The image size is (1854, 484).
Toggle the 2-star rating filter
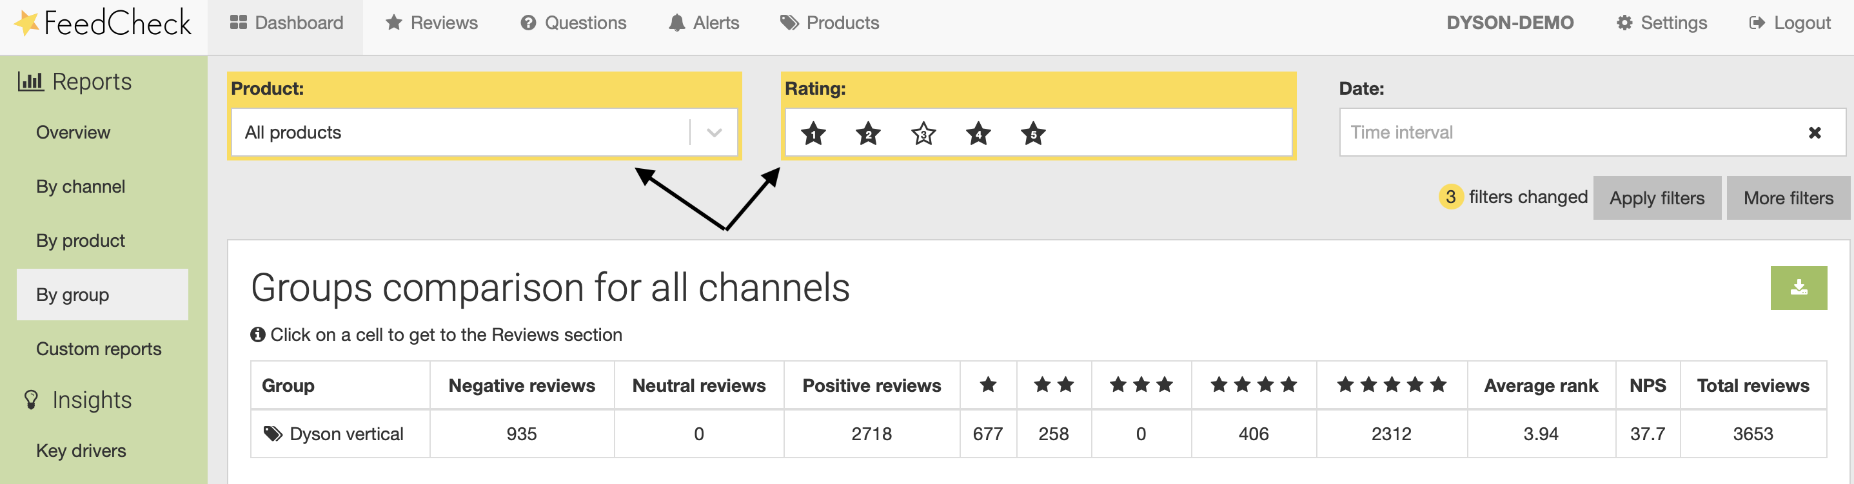coord(868,133)
